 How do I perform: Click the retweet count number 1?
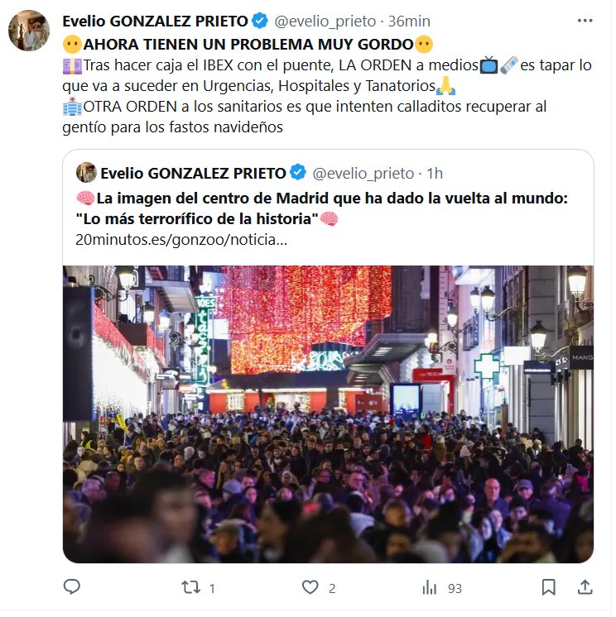tap(212, 589)
